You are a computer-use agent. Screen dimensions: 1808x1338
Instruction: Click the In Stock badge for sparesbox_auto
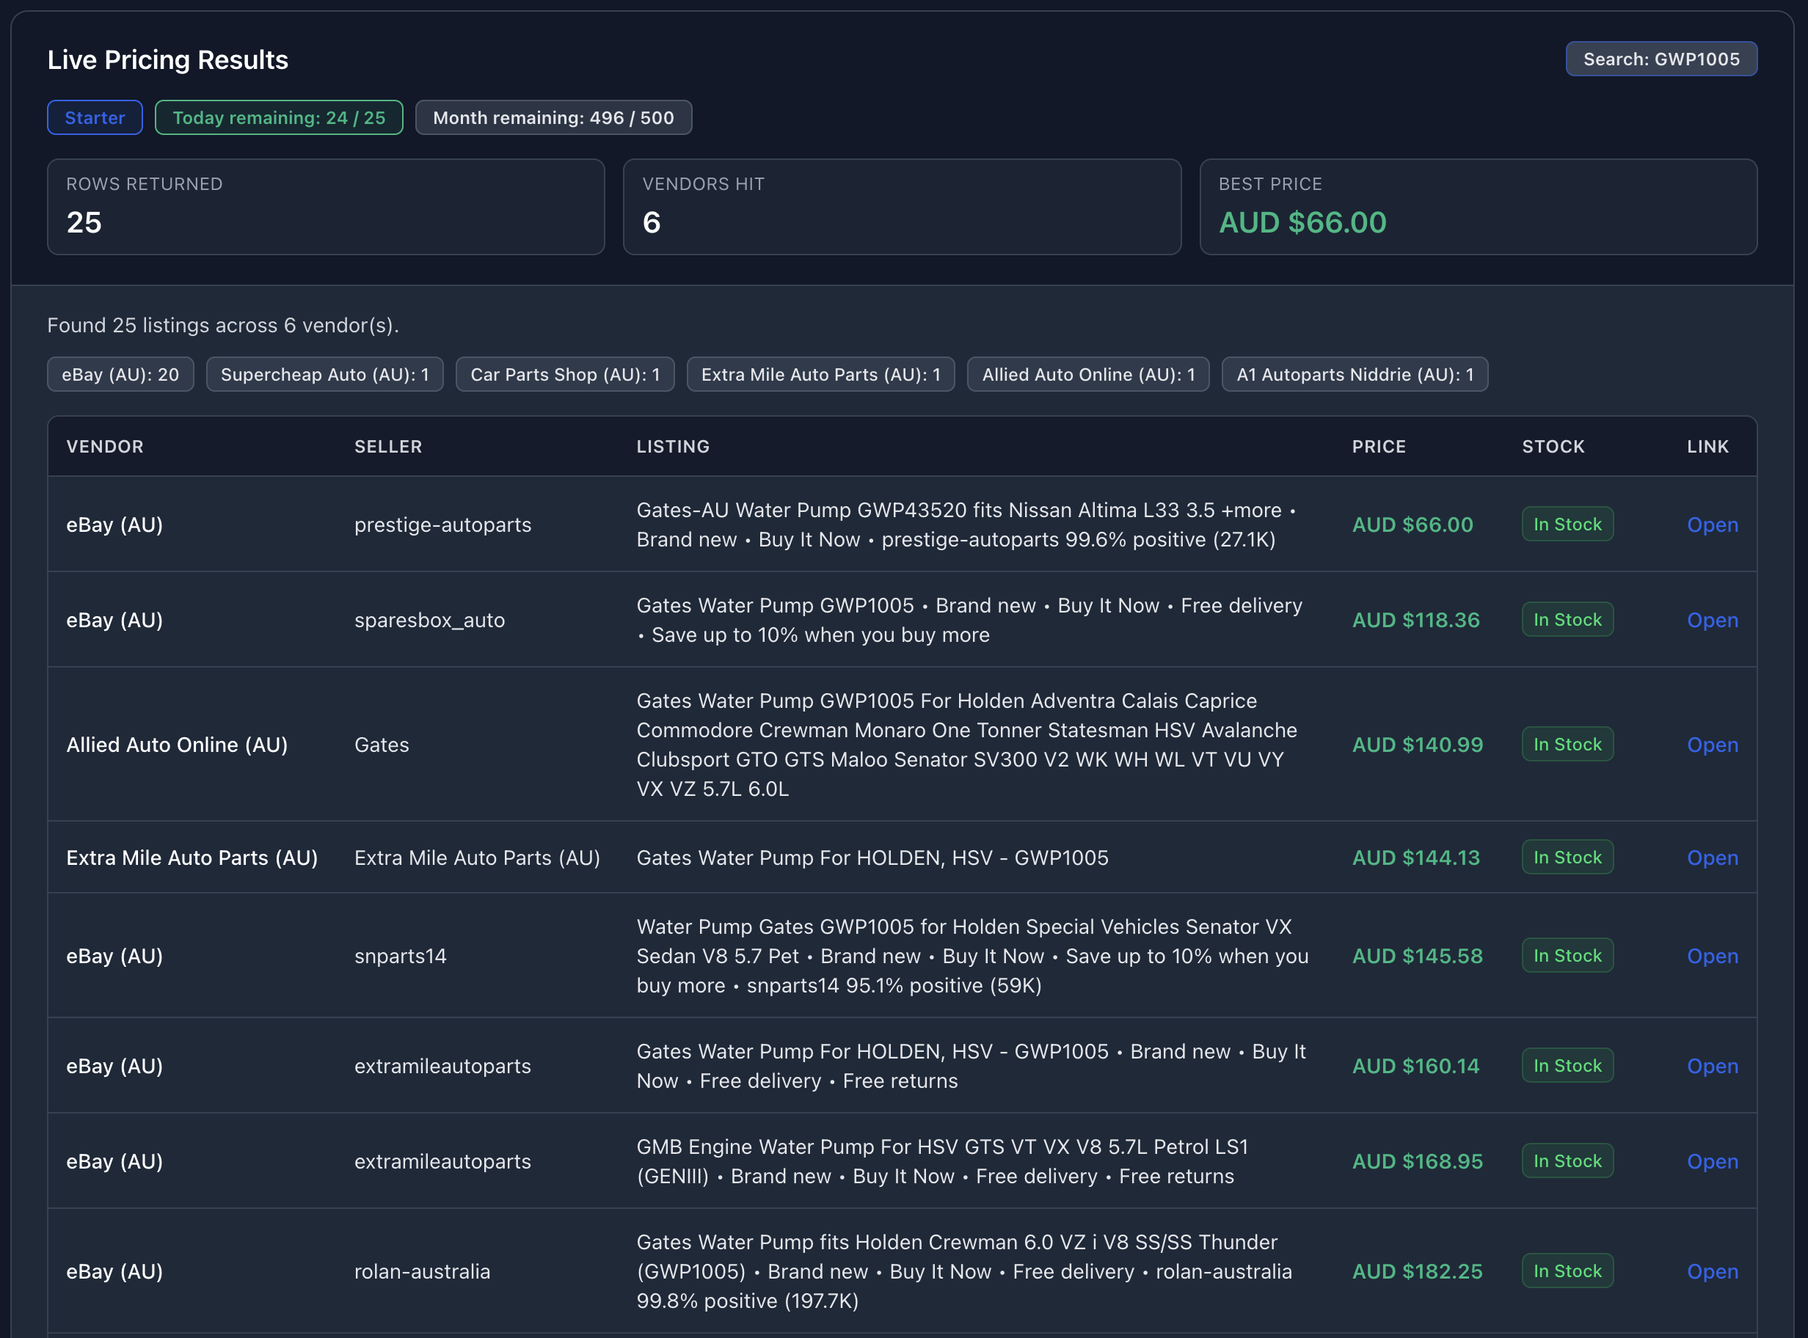pos(1567,621)
